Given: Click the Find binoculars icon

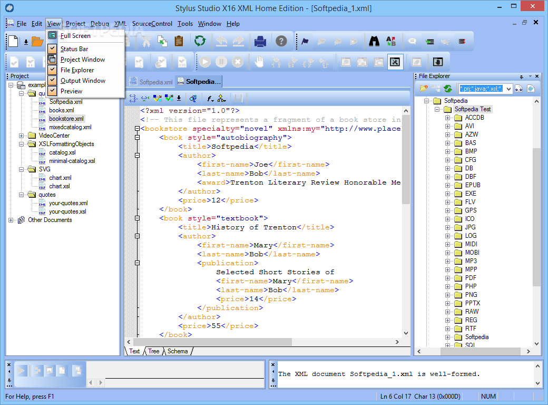Looking at the screenshot, I should click(x=374, y=41).
